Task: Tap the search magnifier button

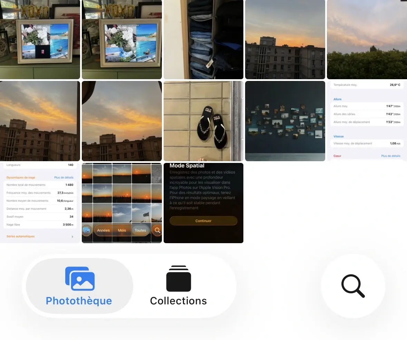Action: [353, 286]
